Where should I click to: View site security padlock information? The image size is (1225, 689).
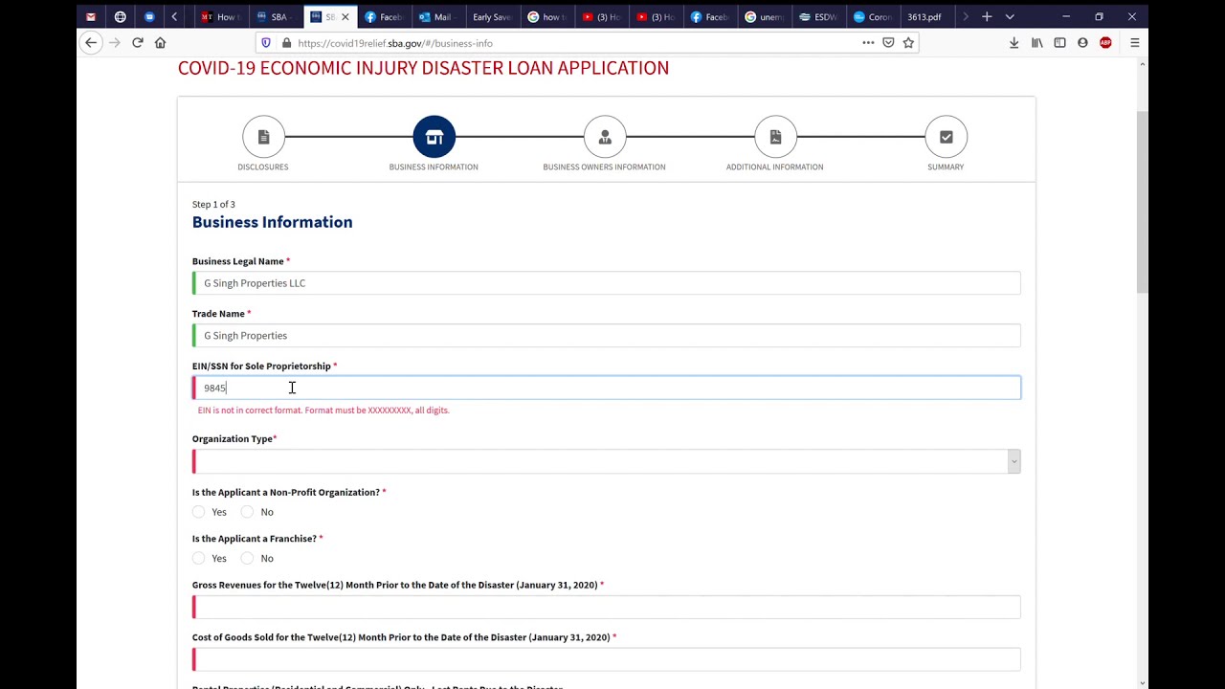tap(286, 43)
